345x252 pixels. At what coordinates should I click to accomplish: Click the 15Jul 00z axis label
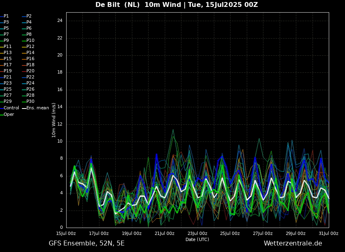click(66, 233)
